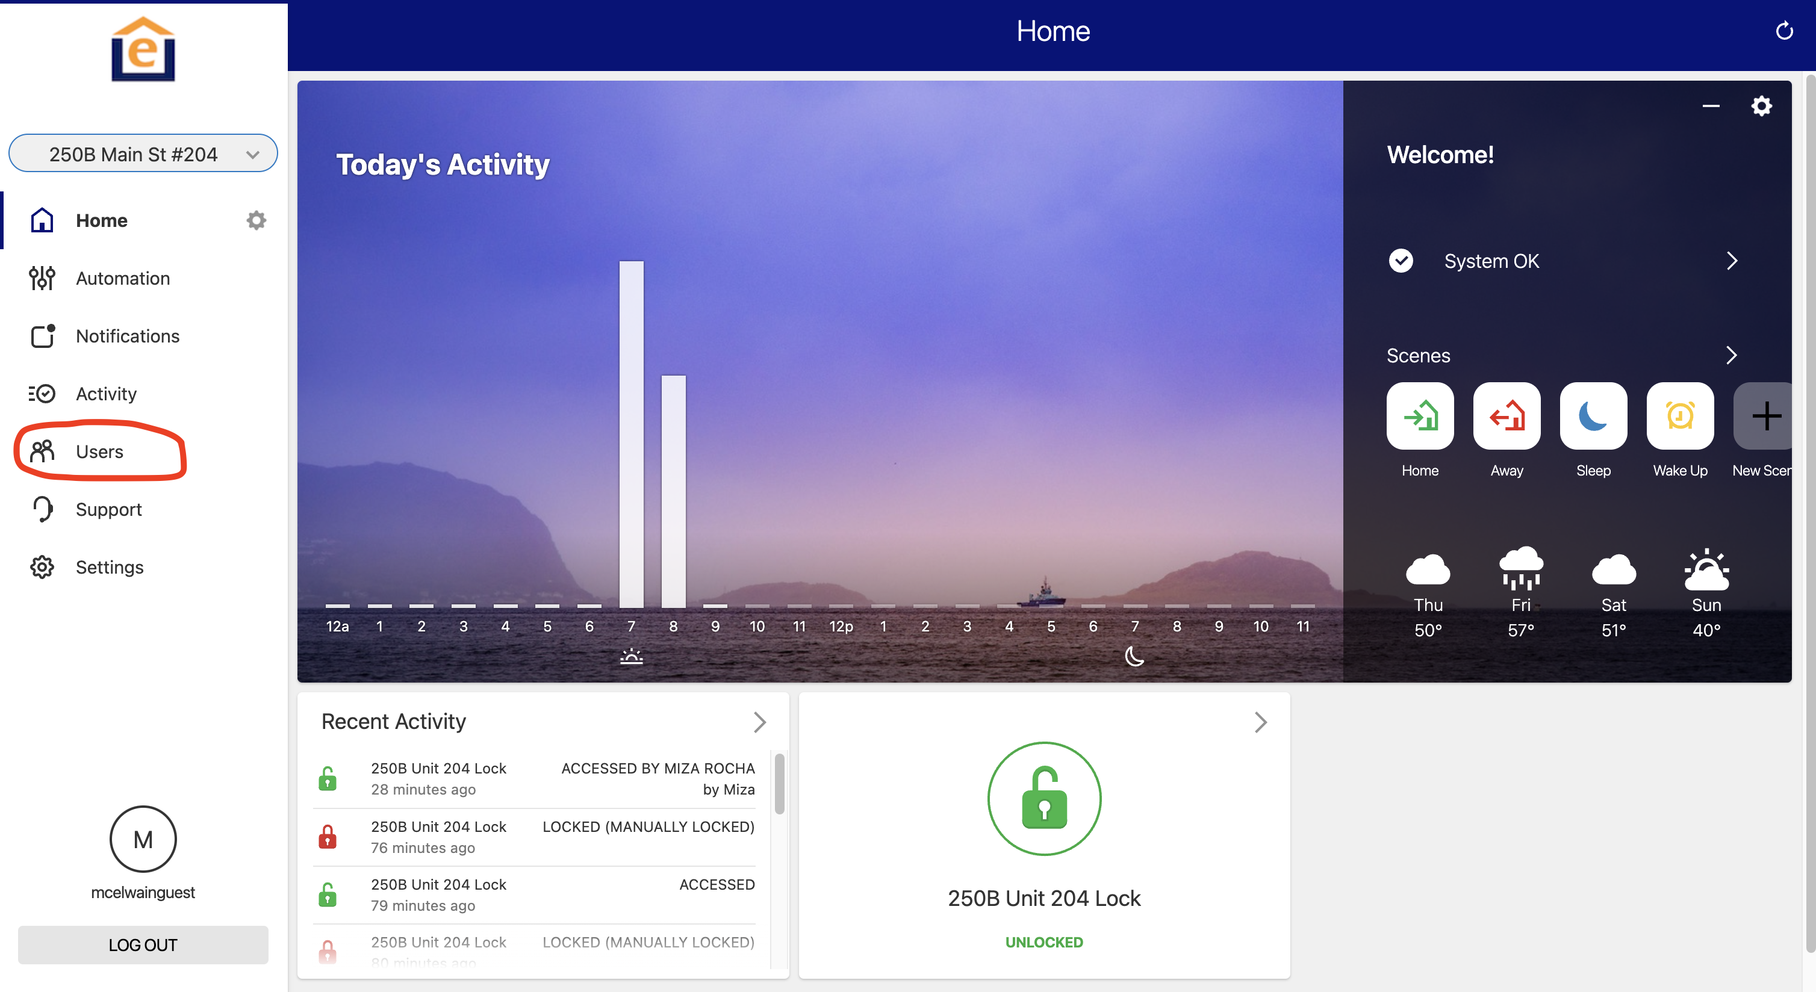Open welcome panel settings gear

(1761, 107)
